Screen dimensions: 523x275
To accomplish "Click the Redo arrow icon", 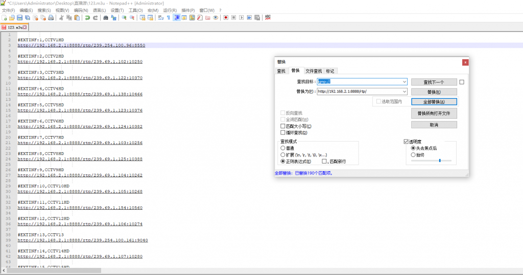I will coord(95,18).
